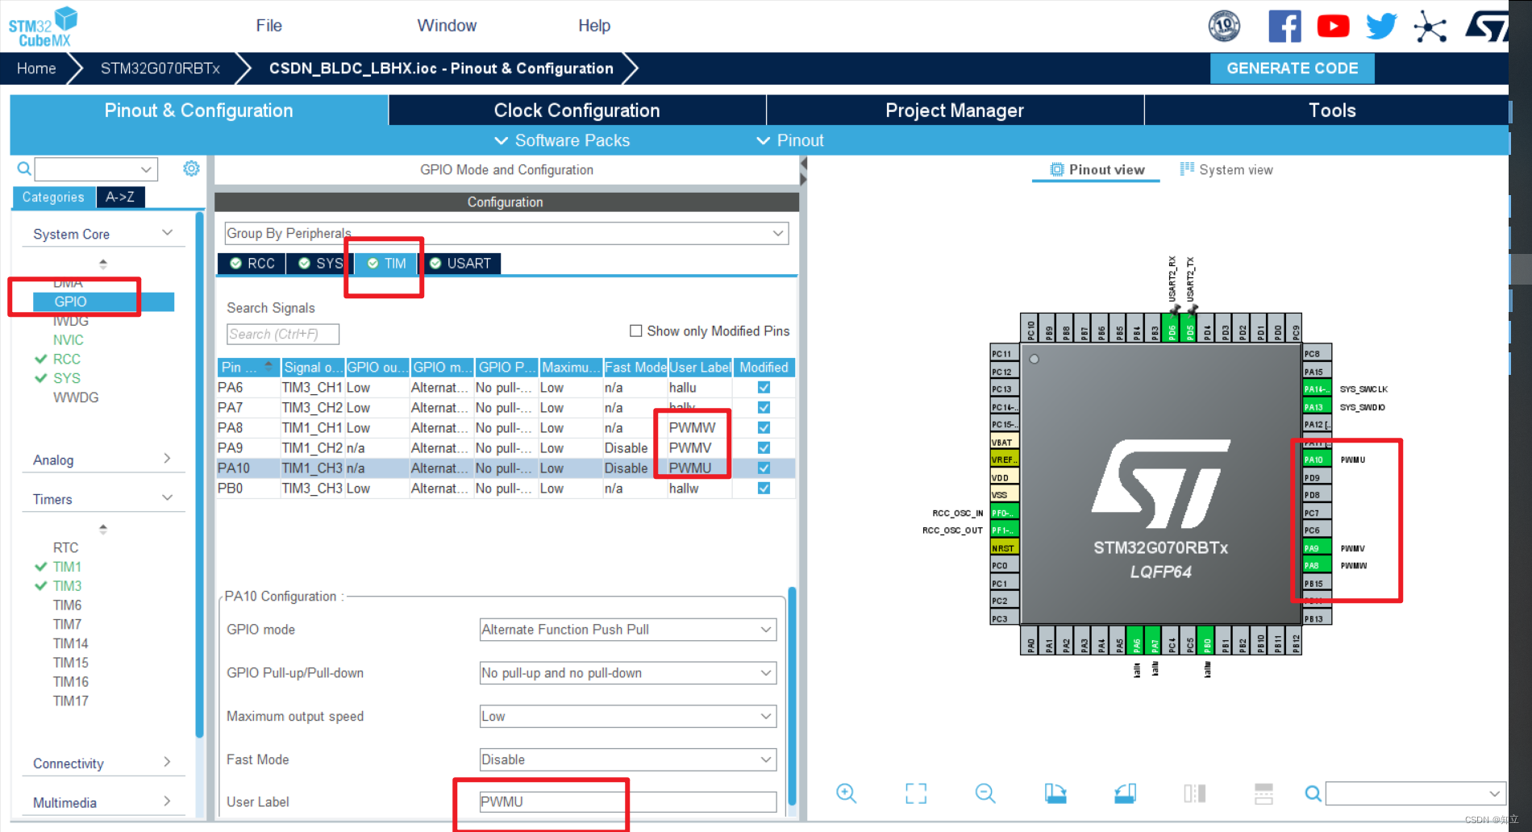Open the Window menu
Viewport: 1532px width, 832px height.
click(447, 26)
